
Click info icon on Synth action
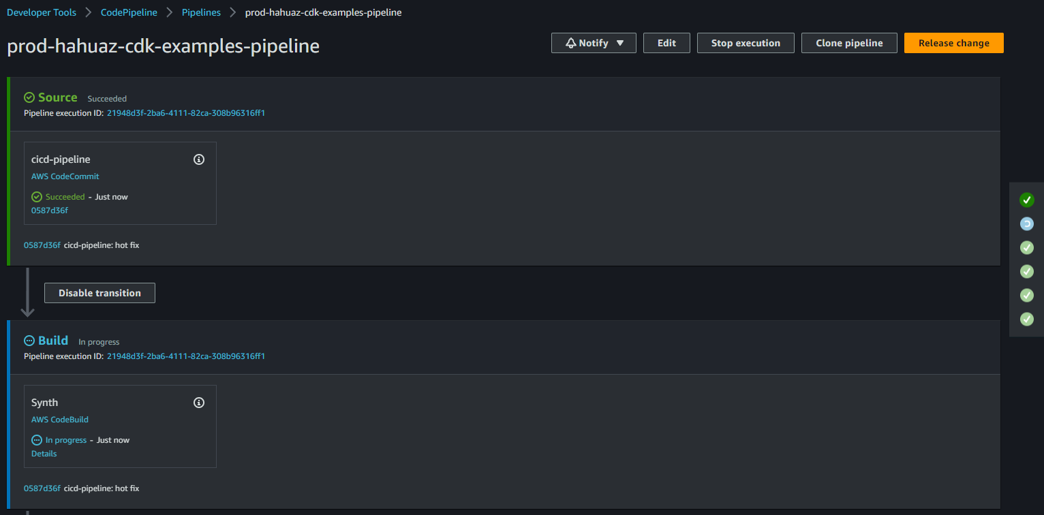199,403
